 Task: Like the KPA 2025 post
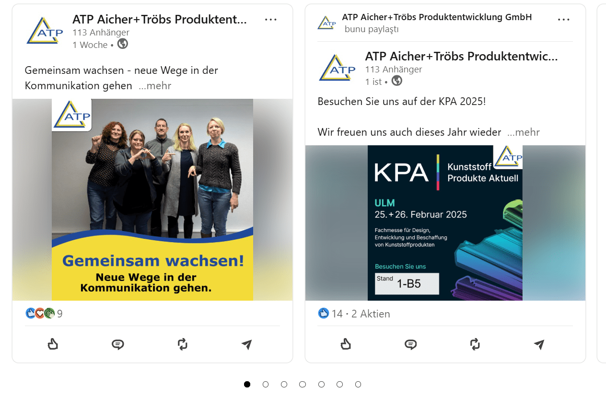tap(345, 344)
